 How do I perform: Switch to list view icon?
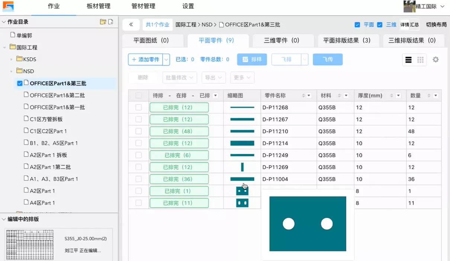tap(408, 60)
